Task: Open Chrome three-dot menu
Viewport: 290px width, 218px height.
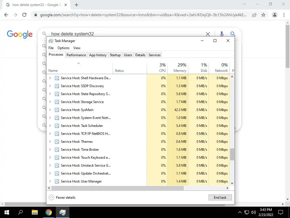Action: click(284, 15)
